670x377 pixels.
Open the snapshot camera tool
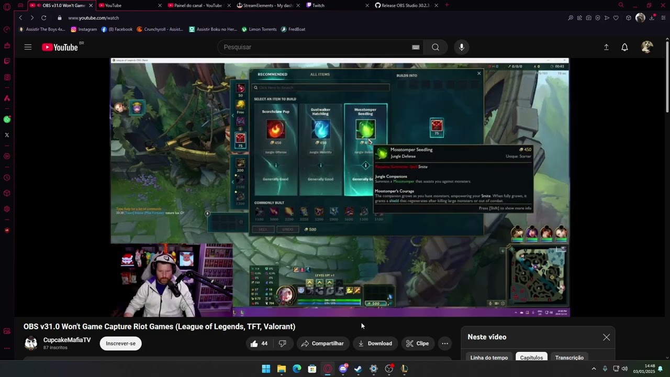[589, 18]
